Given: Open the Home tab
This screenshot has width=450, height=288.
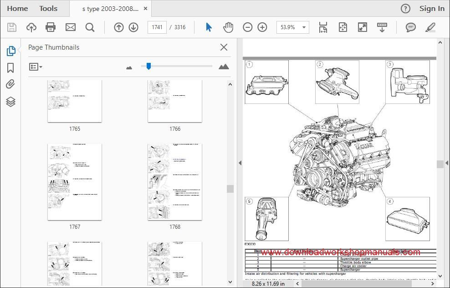Looking at the screenshot, I should click(x=17, y=9).
